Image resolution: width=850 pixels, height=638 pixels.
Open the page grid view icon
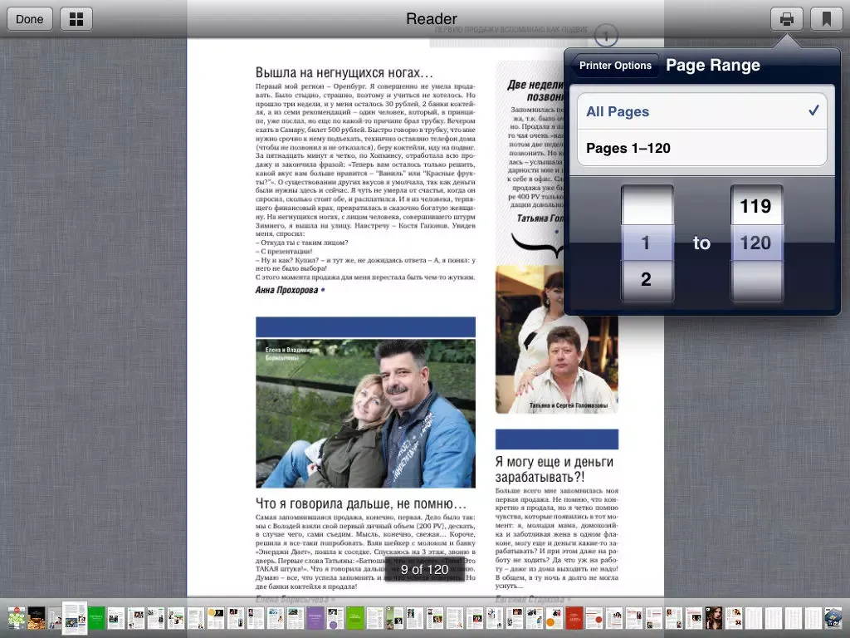pyautogui.click(x=76, y=20)
